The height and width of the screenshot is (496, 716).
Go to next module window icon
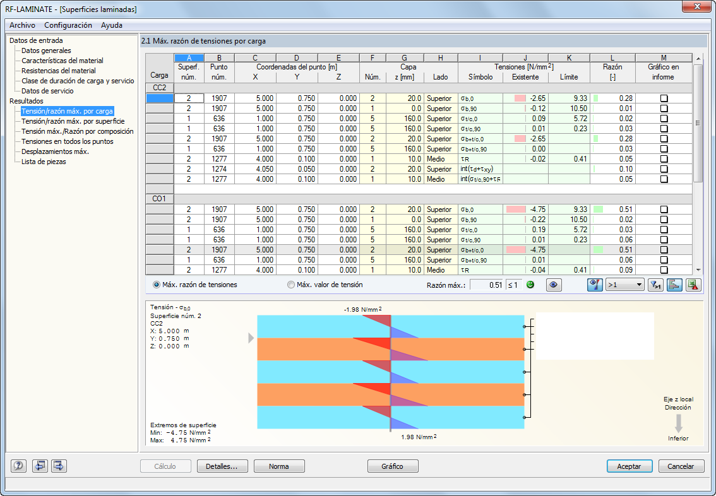click(x=59, y=466)
